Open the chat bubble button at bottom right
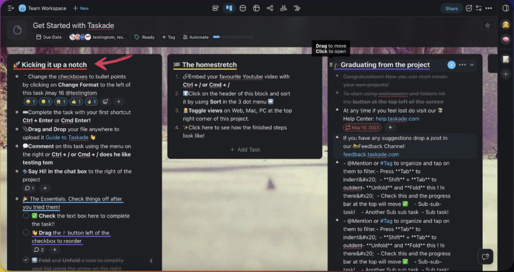The height and width of the screenshot is (272, 514). pyautogui.click(x=485, y=256)
